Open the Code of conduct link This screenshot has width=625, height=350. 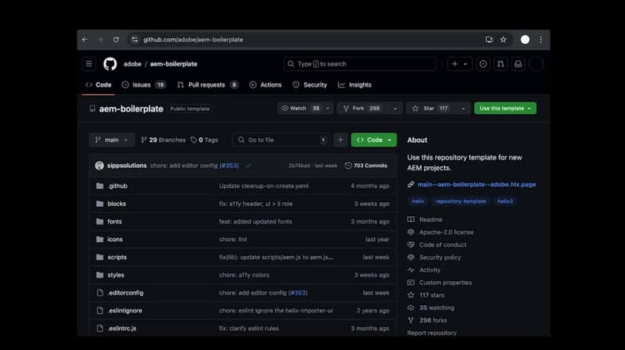point(437,245)
